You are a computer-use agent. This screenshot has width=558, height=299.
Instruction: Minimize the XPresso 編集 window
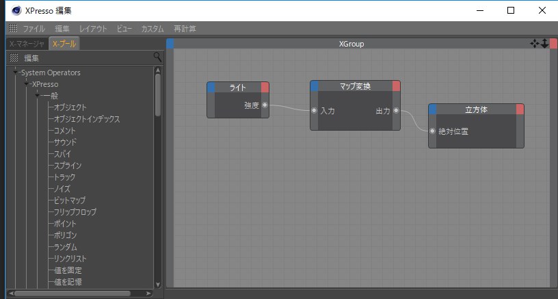pos(480,10)
